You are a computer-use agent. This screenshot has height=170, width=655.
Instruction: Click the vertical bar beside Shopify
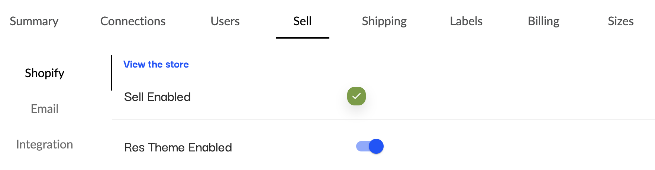[x=112, y=73]
